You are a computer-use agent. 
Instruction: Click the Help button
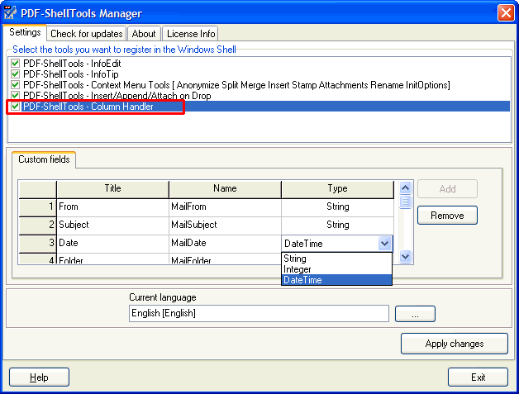tap(39, 377)
